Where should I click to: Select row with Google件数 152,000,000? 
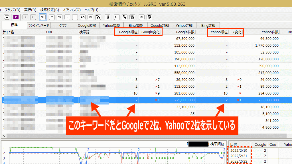[147, 87]
